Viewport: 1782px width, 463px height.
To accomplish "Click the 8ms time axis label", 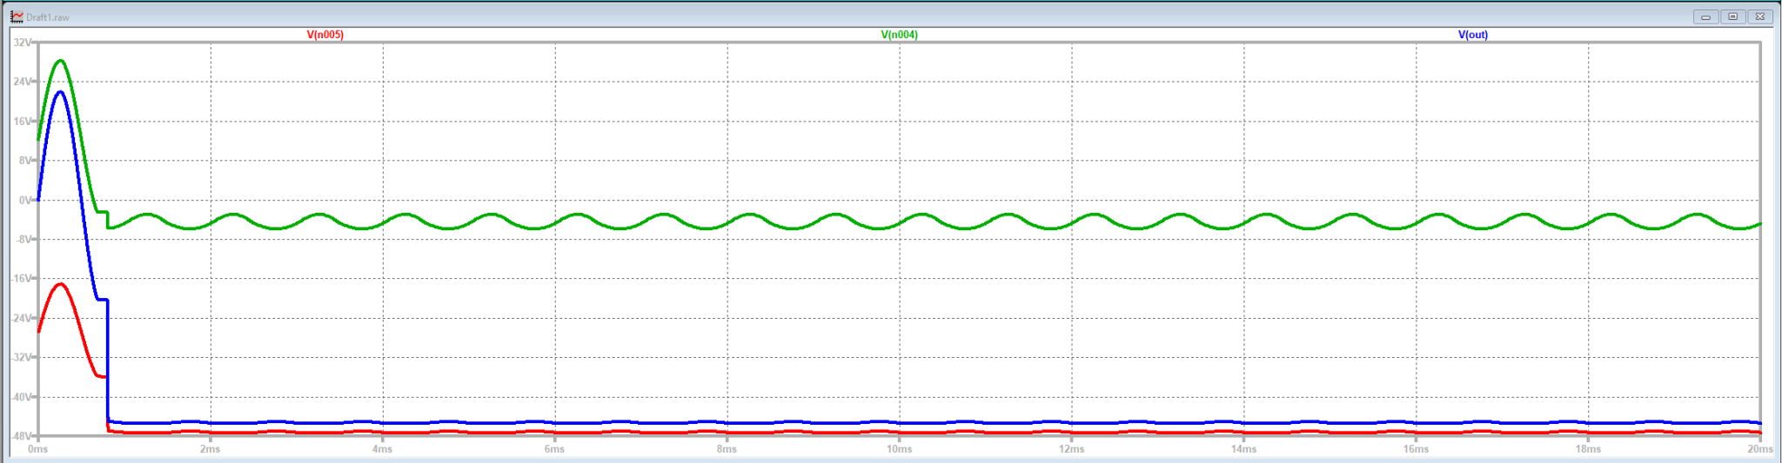I will tap(727, 449).
